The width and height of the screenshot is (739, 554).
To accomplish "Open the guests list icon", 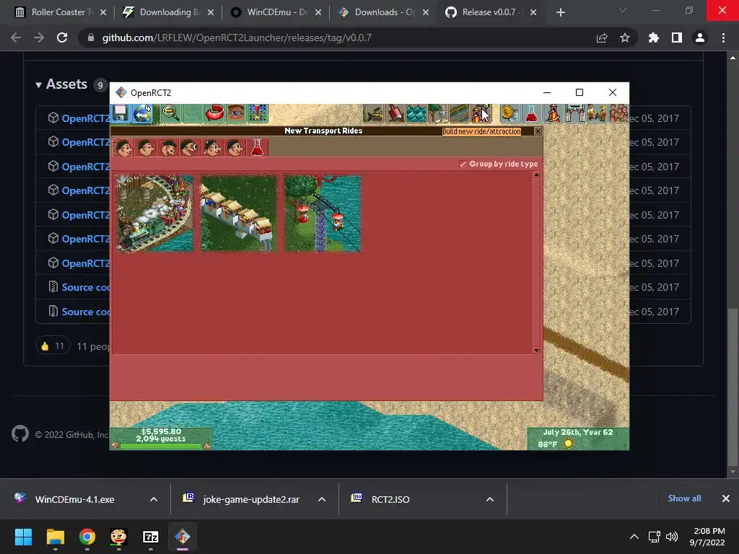I will point(618,113).
